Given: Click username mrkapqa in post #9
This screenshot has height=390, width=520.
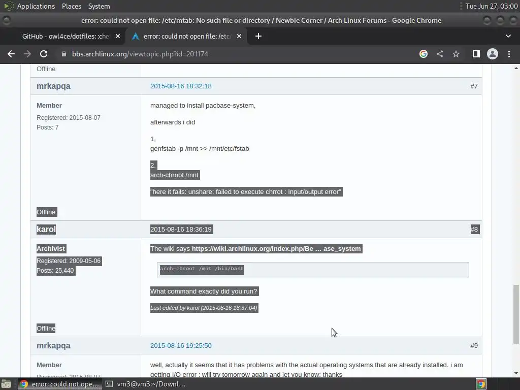Looking at the screenshot, I should point(53,345).
